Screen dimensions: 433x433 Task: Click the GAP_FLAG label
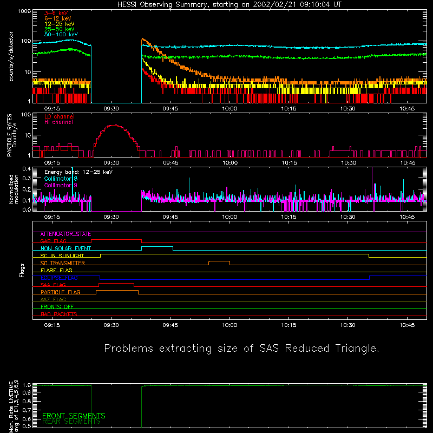[x=53, y=241]
